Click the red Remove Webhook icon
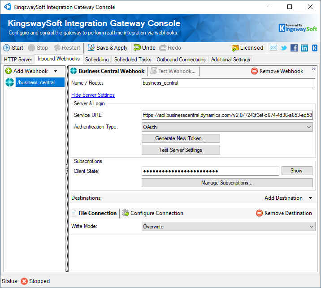 pyautogui.click(x=254, y=71)
